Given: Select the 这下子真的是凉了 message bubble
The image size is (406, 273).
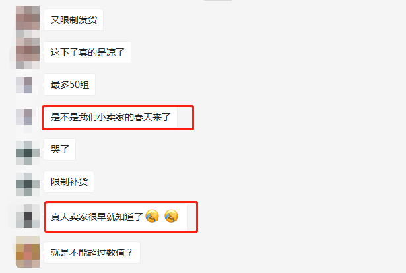Looking at the screenshot, I should pyautogui.click(x=87, y=52).
